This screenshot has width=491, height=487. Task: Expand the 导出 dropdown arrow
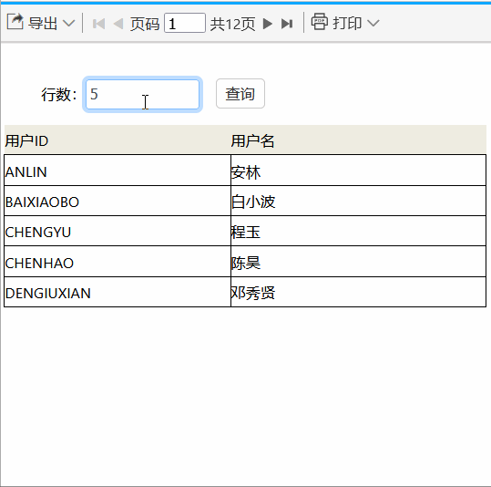pyautogui.click(x=68, y=23)
